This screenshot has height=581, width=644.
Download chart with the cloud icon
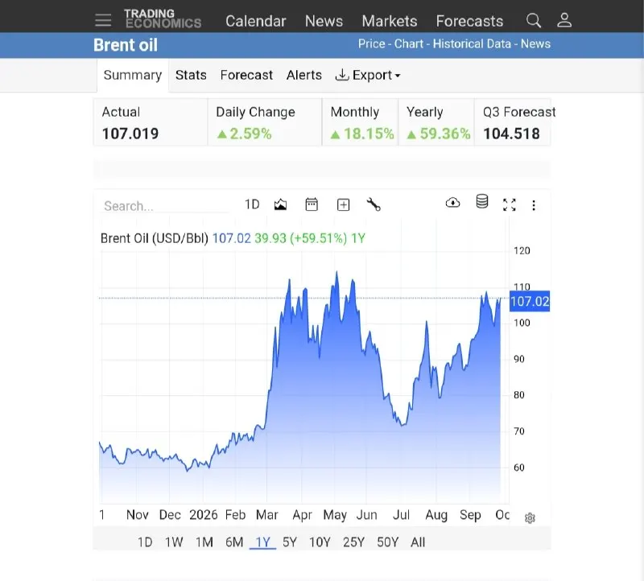pyautogui.click(x=452, y=203)
